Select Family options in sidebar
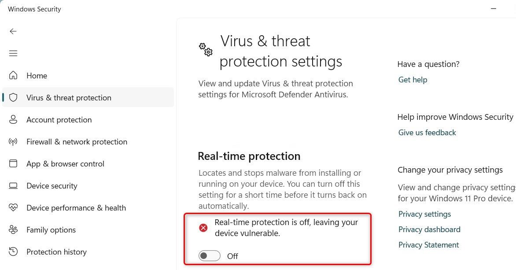 pos(51,230)
